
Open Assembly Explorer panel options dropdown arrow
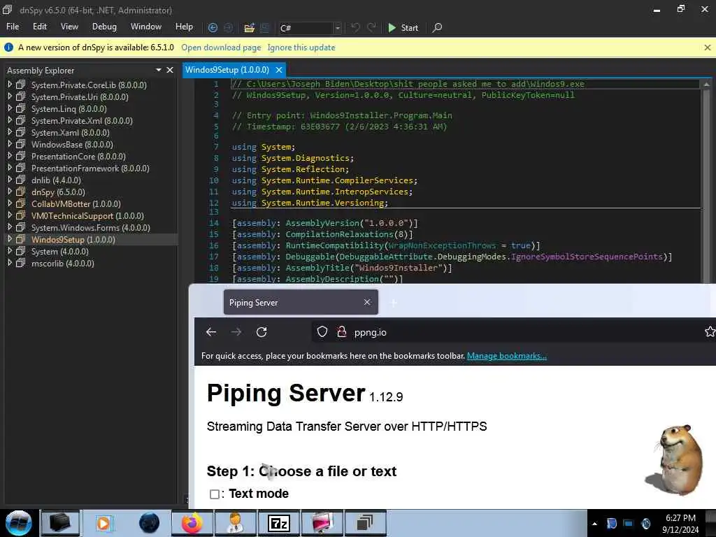[159, 70]
